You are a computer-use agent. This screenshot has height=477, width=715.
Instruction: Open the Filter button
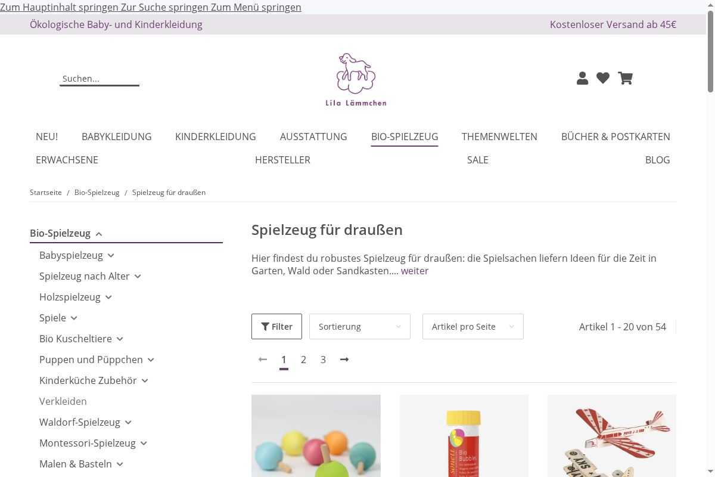[276, 326]
